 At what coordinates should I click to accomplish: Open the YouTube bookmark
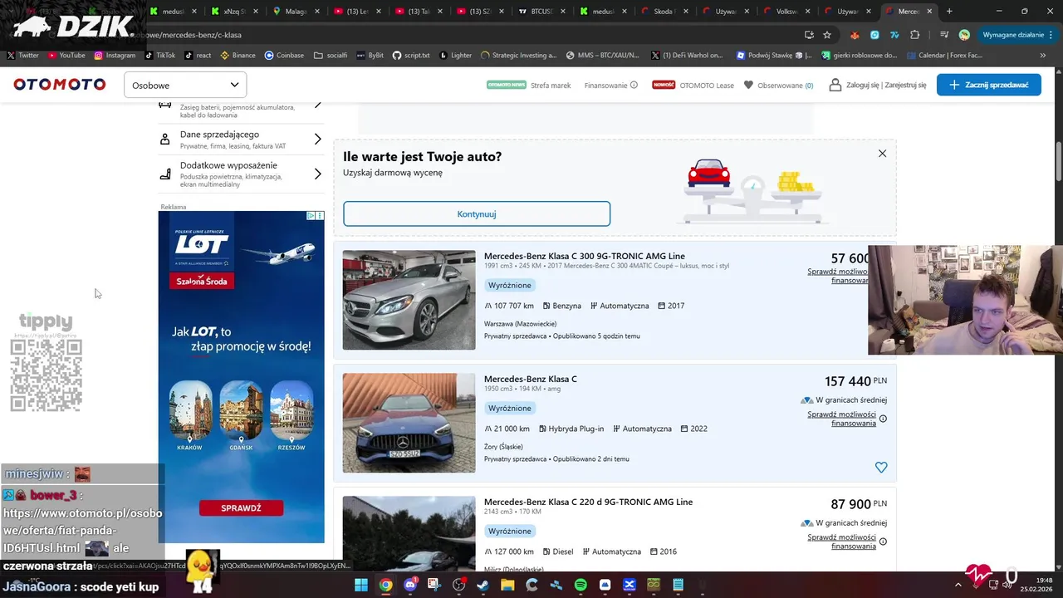[66, 56]
